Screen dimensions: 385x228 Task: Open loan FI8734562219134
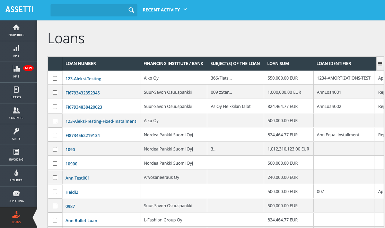[x=82, y=136]
